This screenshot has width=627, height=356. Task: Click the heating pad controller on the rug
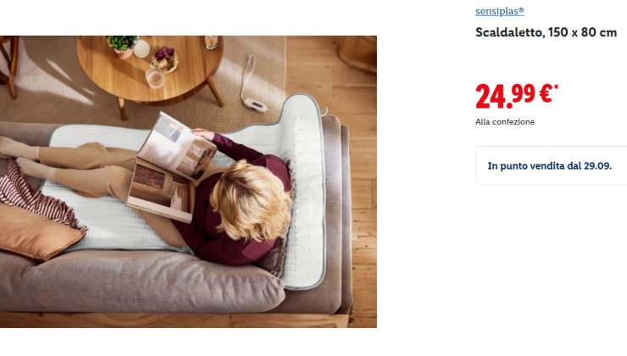255,104
